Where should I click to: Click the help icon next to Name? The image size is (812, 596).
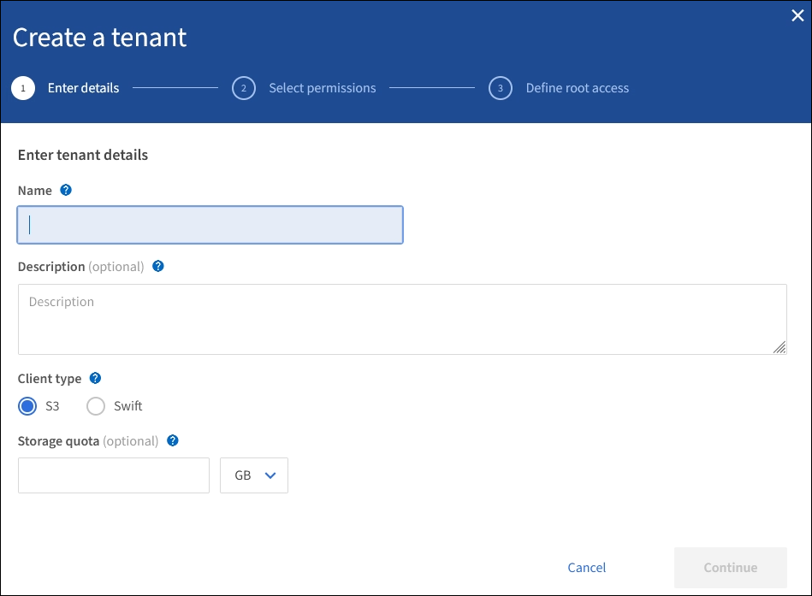tap(66, 190)
